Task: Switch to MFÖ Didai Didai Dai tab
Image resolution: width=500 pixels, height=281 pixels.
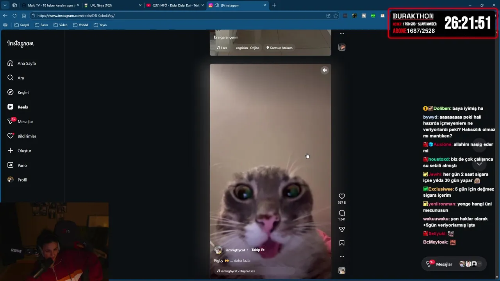Action: tap(175, 5)
